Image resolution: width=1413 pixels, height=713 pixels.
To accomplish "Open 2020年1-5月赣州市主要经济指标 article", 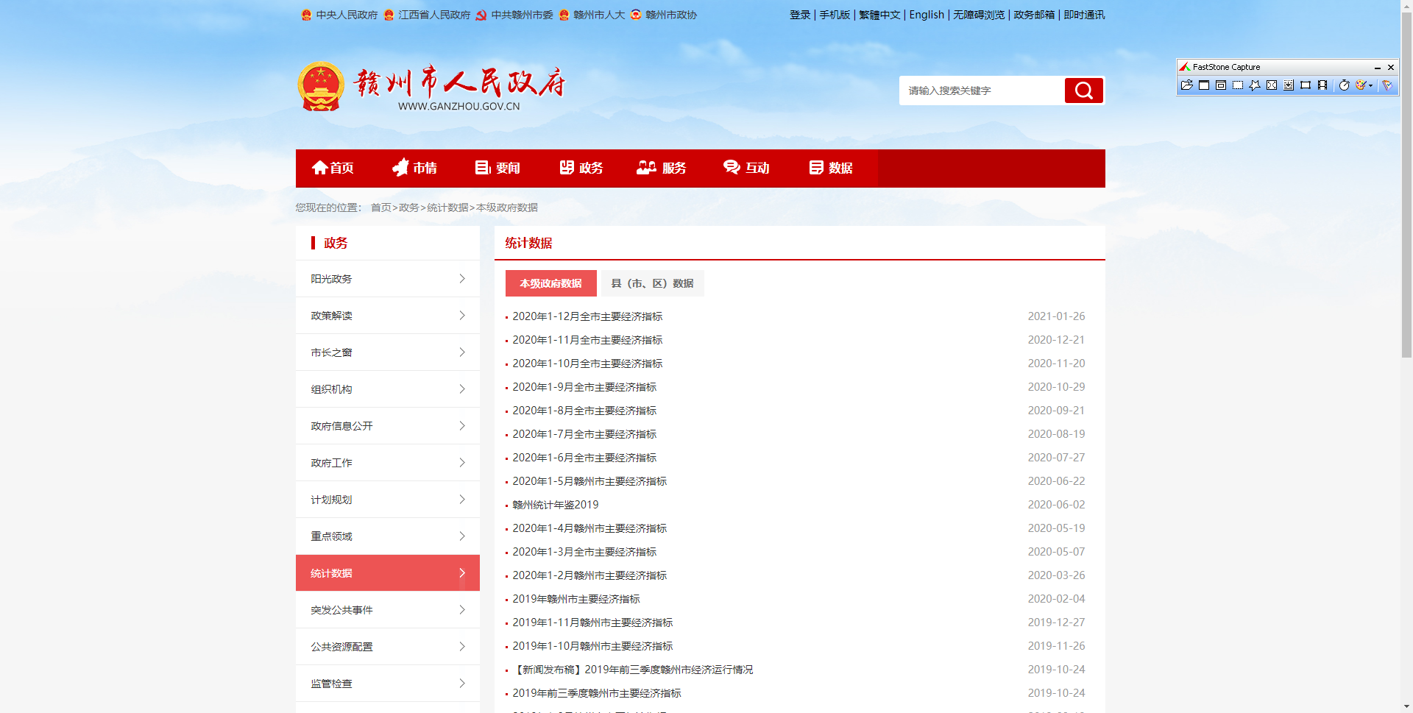I will click(x=589, y=481).
